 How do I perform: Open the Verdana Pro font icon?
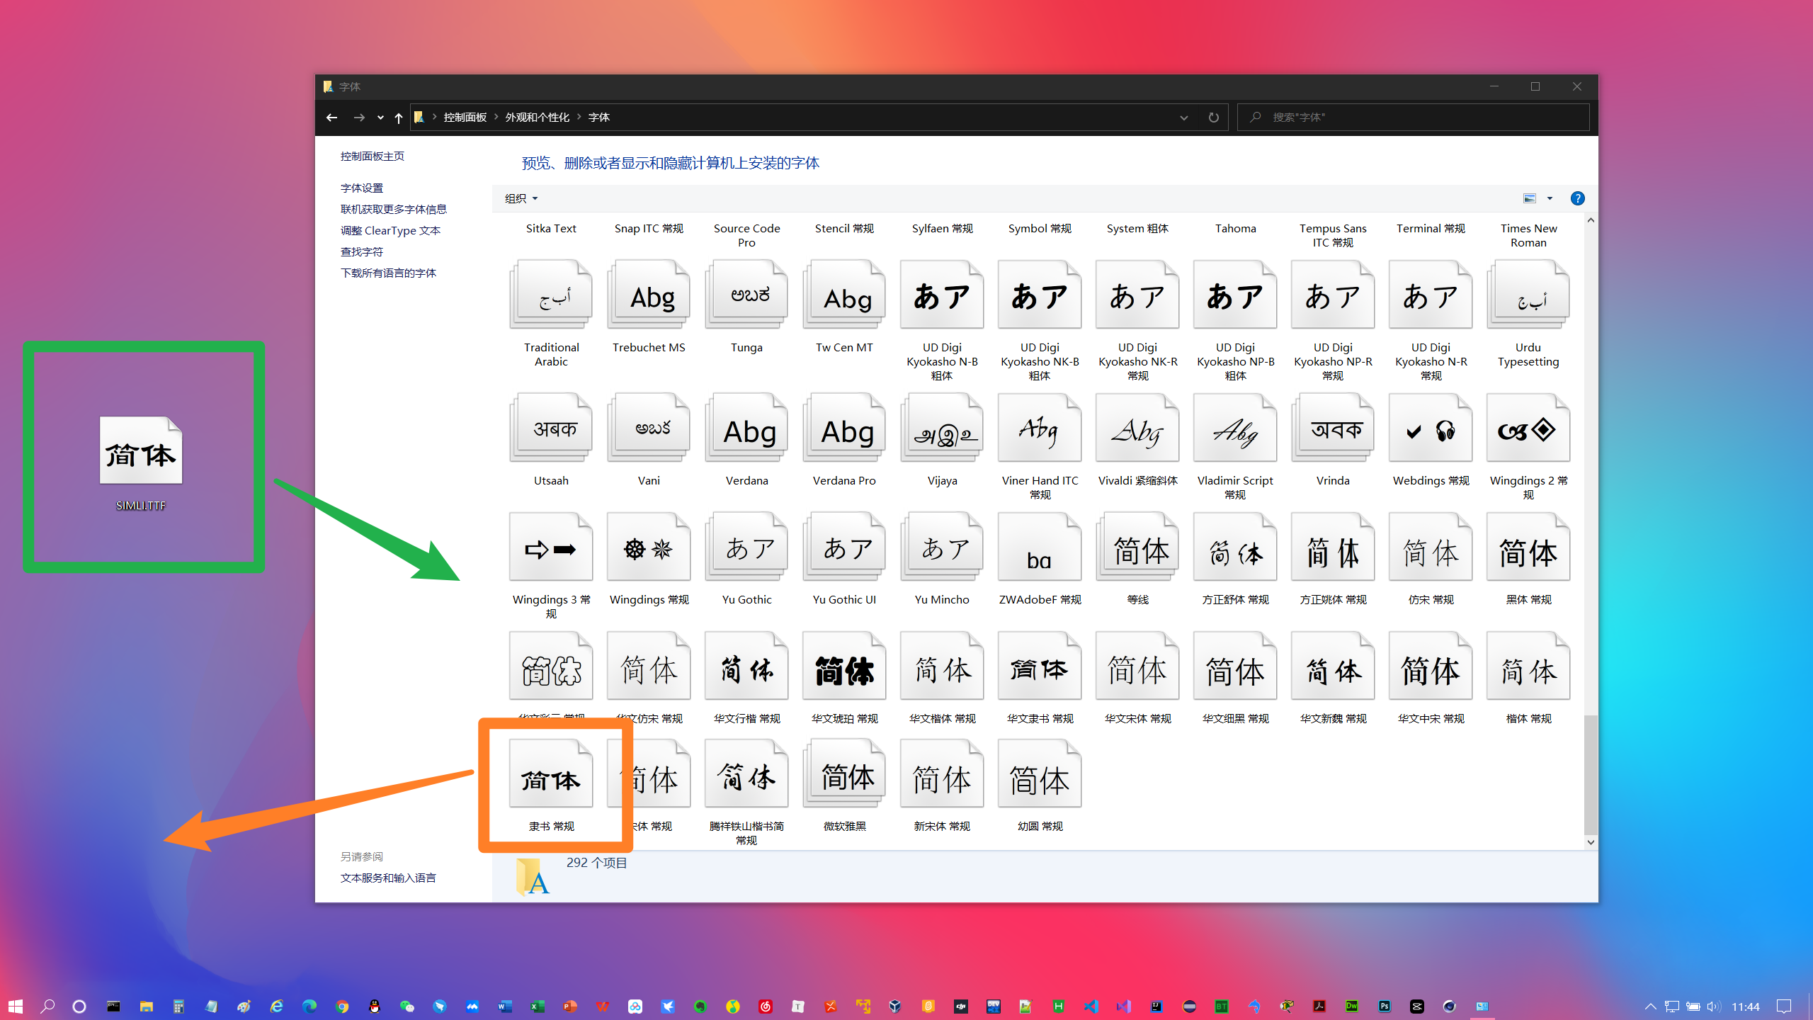pyautogui.click(x=844, y=429)
